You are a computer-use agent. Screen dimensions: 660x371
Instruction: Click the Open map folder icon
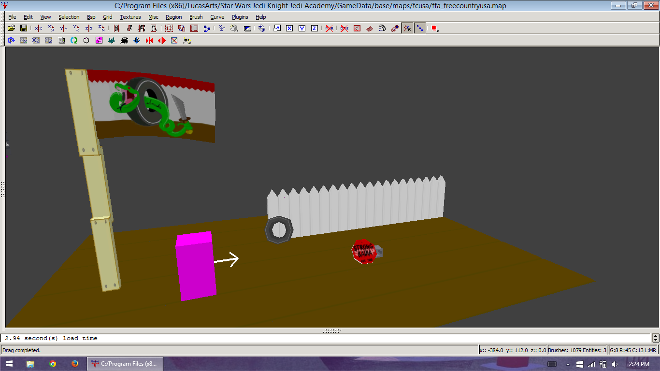tap(11, 29)
